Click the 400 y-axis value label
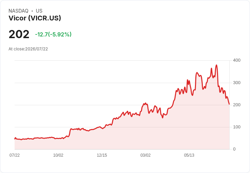 [x=237, y=60]
